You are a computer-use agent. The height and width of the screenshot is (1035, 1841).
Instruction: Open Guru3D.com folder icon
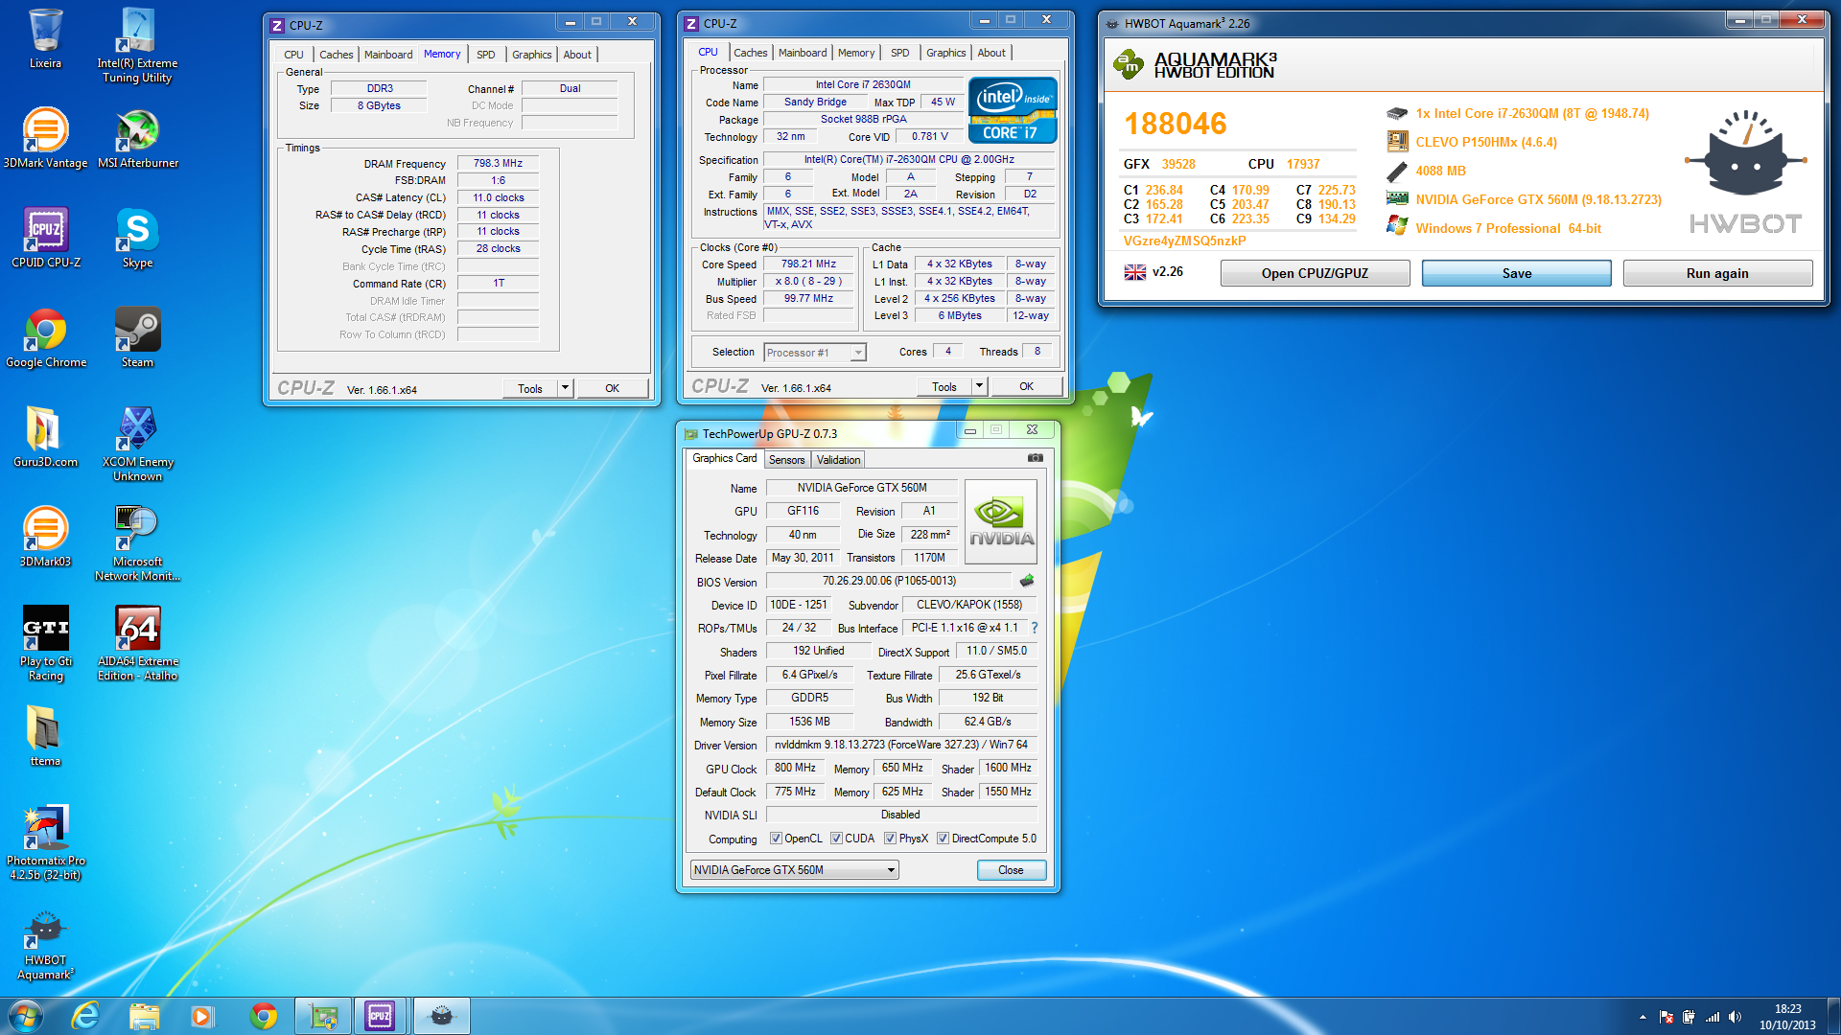point(45,437)
